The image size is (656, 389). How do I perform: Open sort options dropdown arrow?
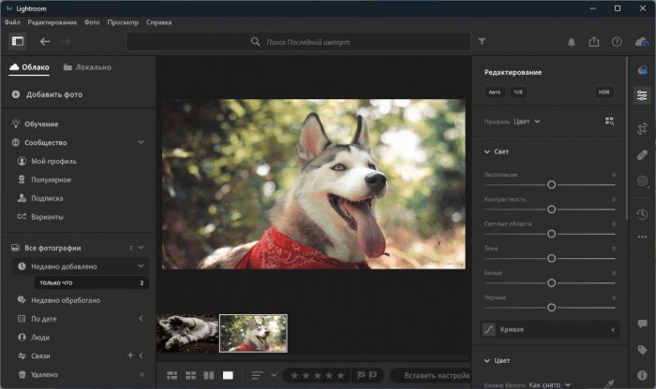point(274,375)
